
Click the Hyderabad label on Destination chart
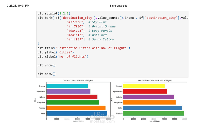[x=117, y=92]
